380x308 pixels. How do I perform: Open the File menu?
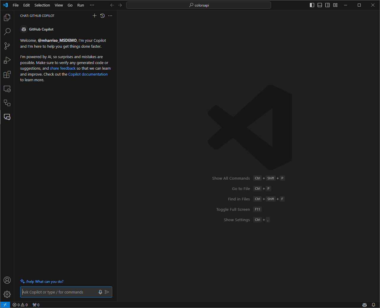pyautogui.click(x=16, y=5)
